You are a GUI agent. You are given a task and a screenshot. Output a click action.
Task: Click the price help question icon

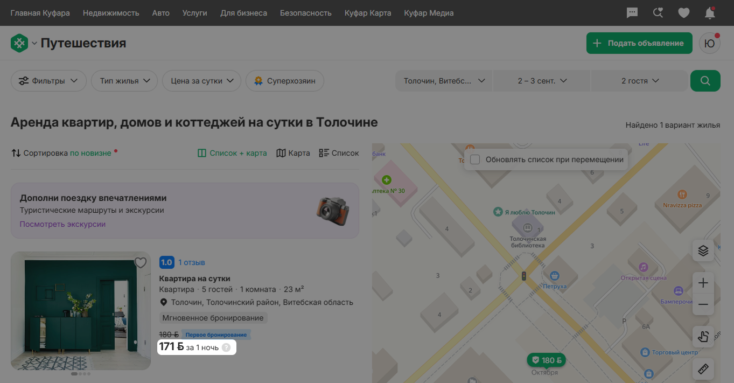click(226, 347)
